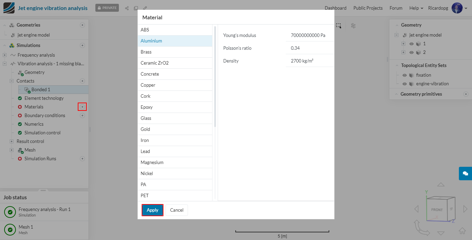Viewport: 472px width, 240px height.
Task: Toggle visibility of engine-vibration entity set
Action: point(405,84)
